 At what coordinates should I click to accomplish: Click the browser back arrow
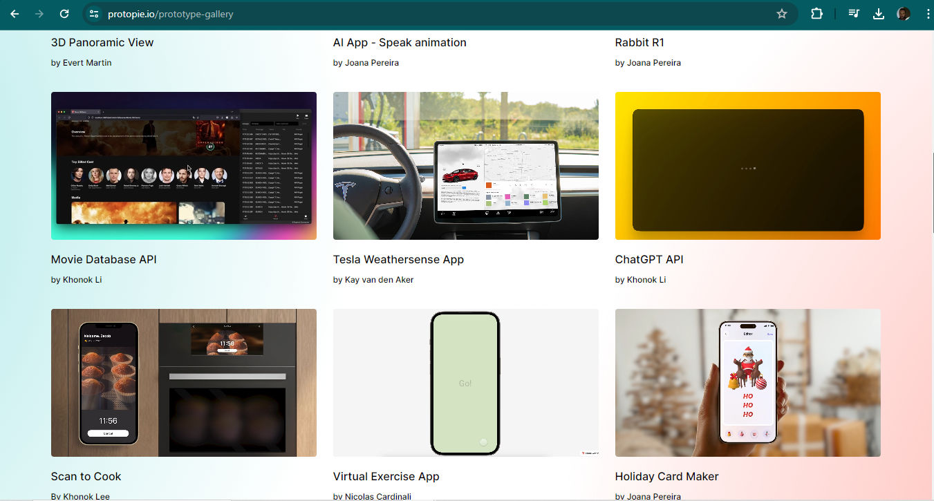point(14,13)
